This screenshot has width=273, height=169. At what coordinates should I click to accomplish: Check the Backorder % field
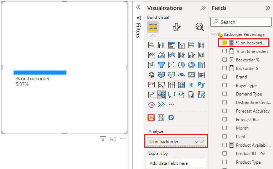click(x=225, y=60)
